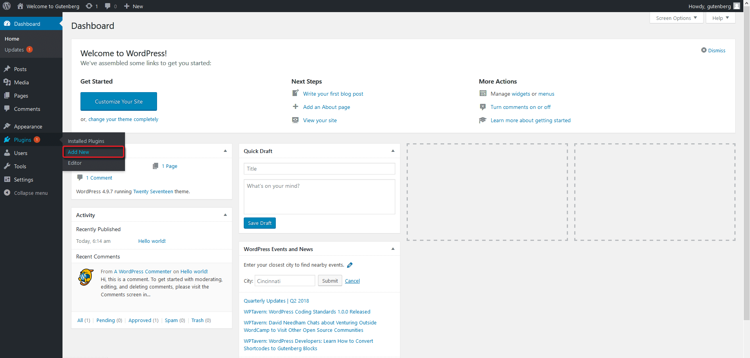Open comments bubble icon in admin bar
Image resolution: width=750 pixels, height=358 pixels.
[108, 6]
